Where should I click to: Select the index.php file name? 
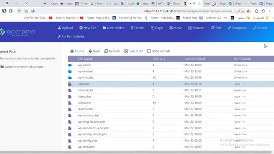pyautogui.click(x=84, y=96)
